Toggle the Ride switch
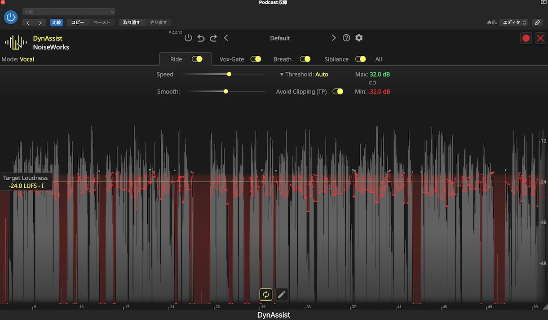The image size is (548, 320). 197,59
